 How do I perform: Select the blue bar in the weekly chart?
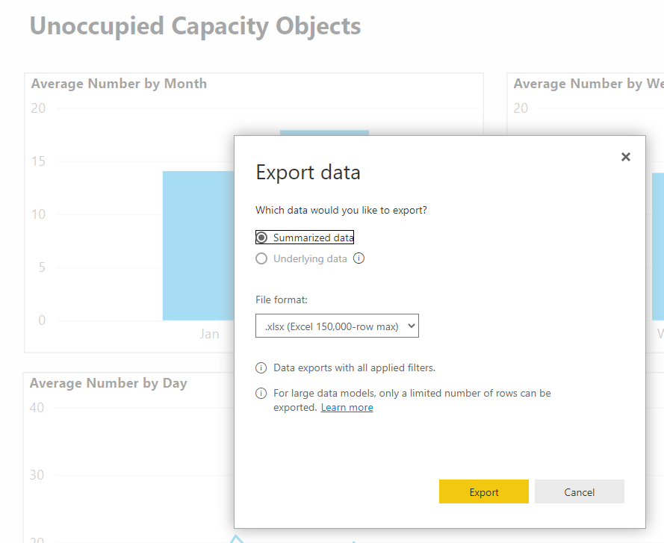coord(657,246)
